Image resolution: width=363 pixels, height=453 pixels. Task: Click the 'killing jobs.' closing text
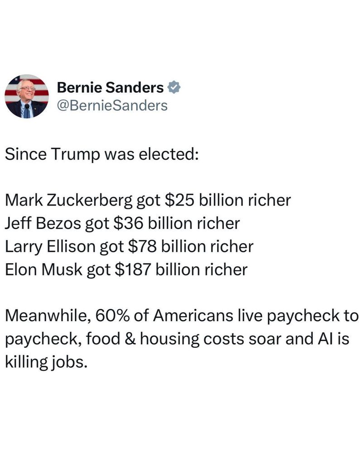pos(46,362)
